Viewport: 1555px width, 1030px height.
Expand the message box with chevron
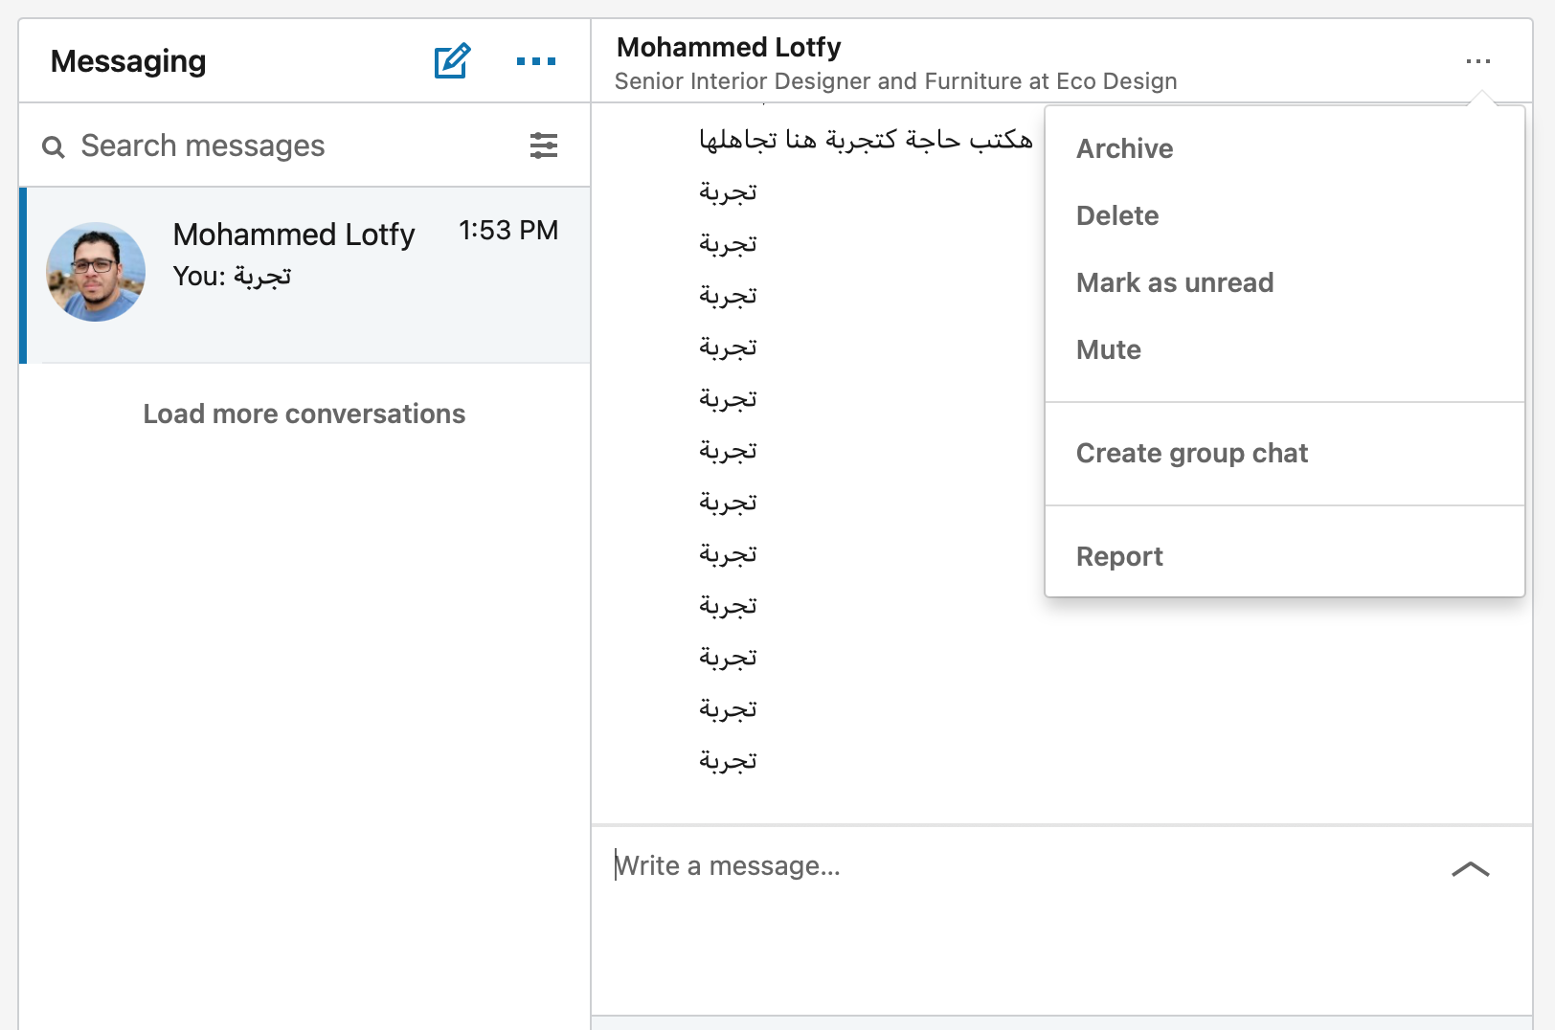(x=1470, y=869)
